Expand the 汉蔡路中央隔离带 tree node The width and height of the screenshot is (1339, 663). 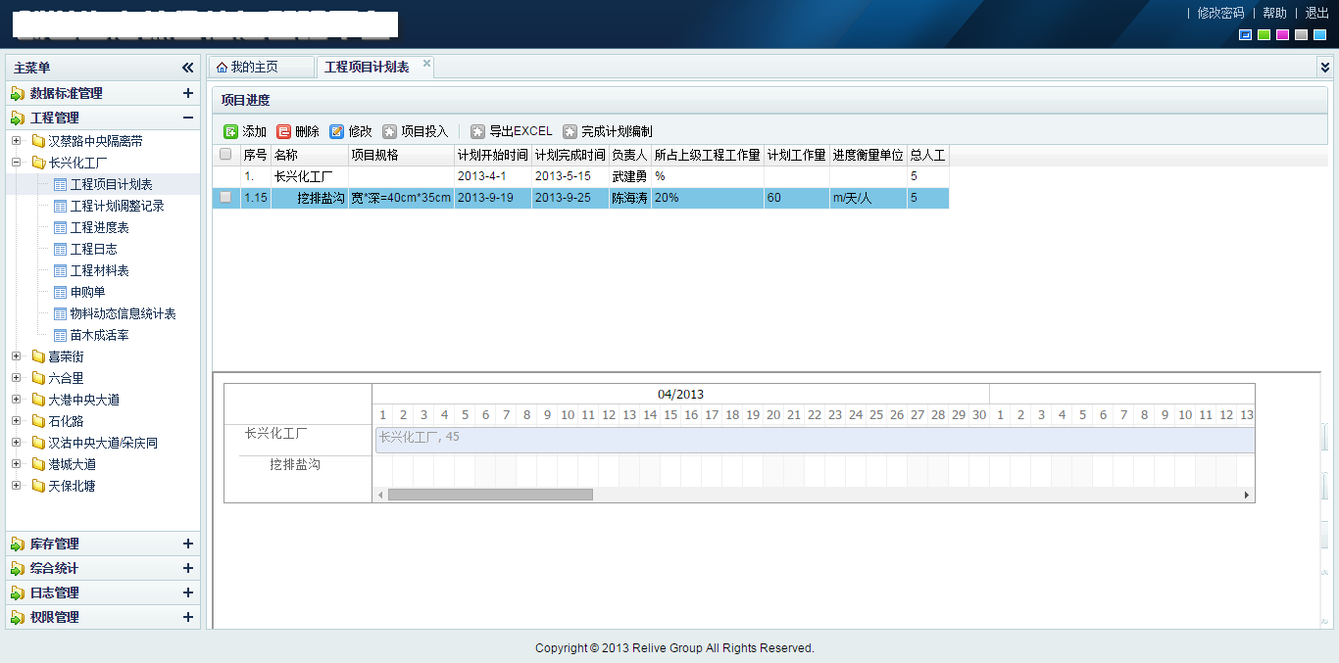pyautogui.click(x=16, y=141)
